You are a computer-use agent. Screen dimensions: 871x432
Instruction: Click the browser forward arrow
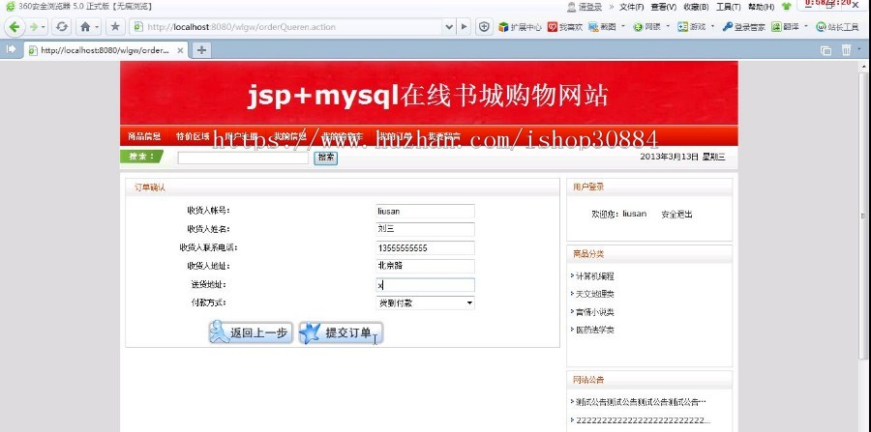point(34,27)
